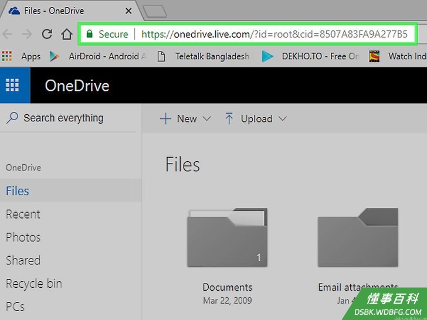This screenshot has height=320, width=427.
Task: Click the plus icon for New
Action: click(x=165, y=118)
